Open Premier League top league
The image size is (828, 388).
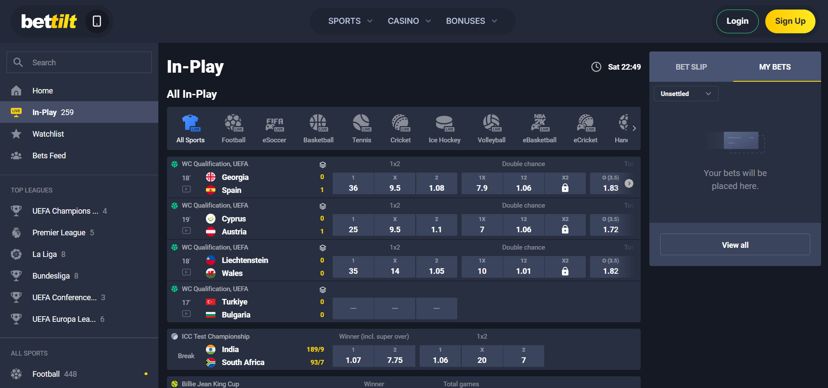click(79, 233)
